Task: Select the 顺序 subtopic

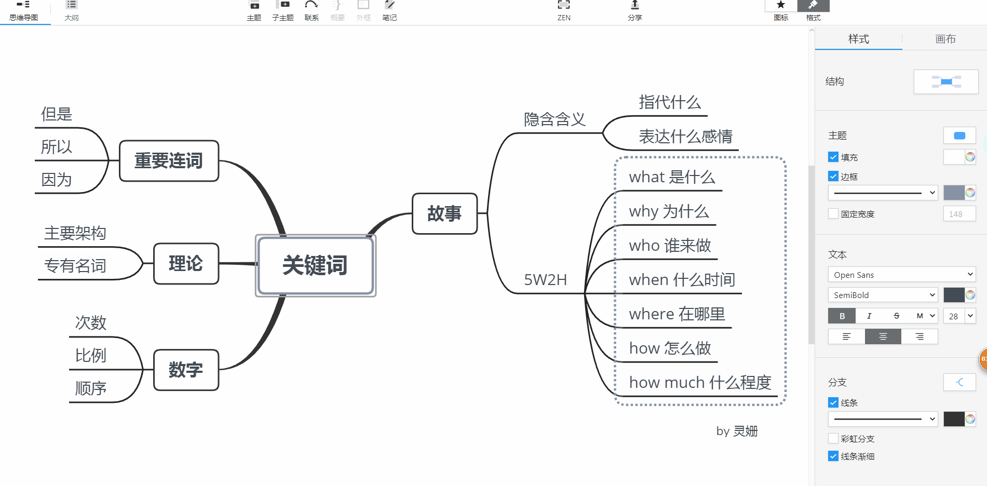Action: point(91,388)
